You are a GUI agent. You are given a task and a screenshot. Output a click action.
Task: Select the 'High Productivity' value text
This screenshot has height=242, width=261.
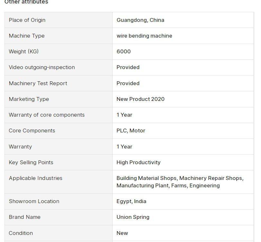coord(138,162)
